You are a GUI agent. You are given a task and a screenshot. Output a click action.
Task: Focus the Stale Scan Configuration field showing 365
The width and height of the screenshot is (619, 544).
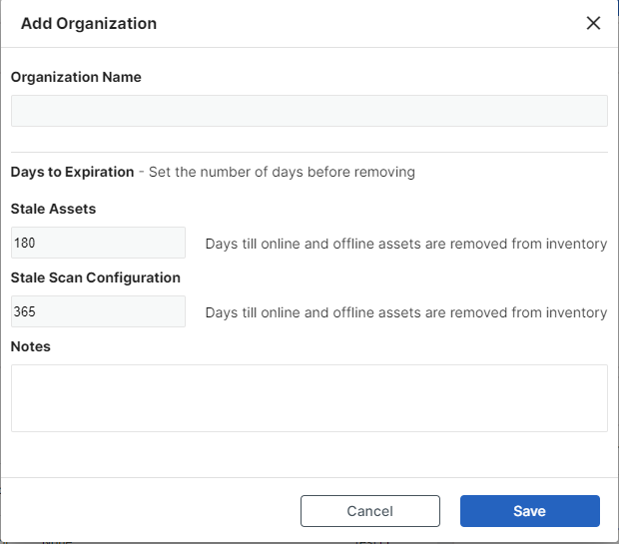[x=98, y=311]
